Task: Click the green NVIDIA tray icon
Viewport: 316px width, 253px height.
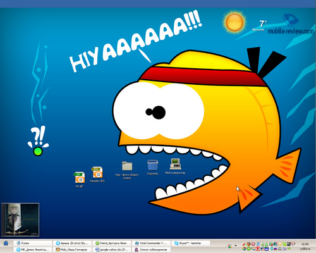Action: pos(289,249)
